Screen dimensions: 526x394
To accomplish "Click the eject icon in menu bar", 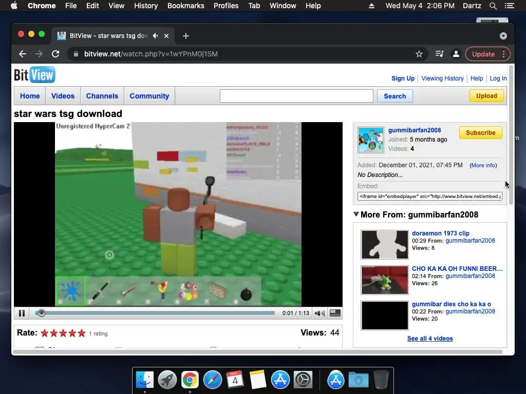I will [371, 6].
